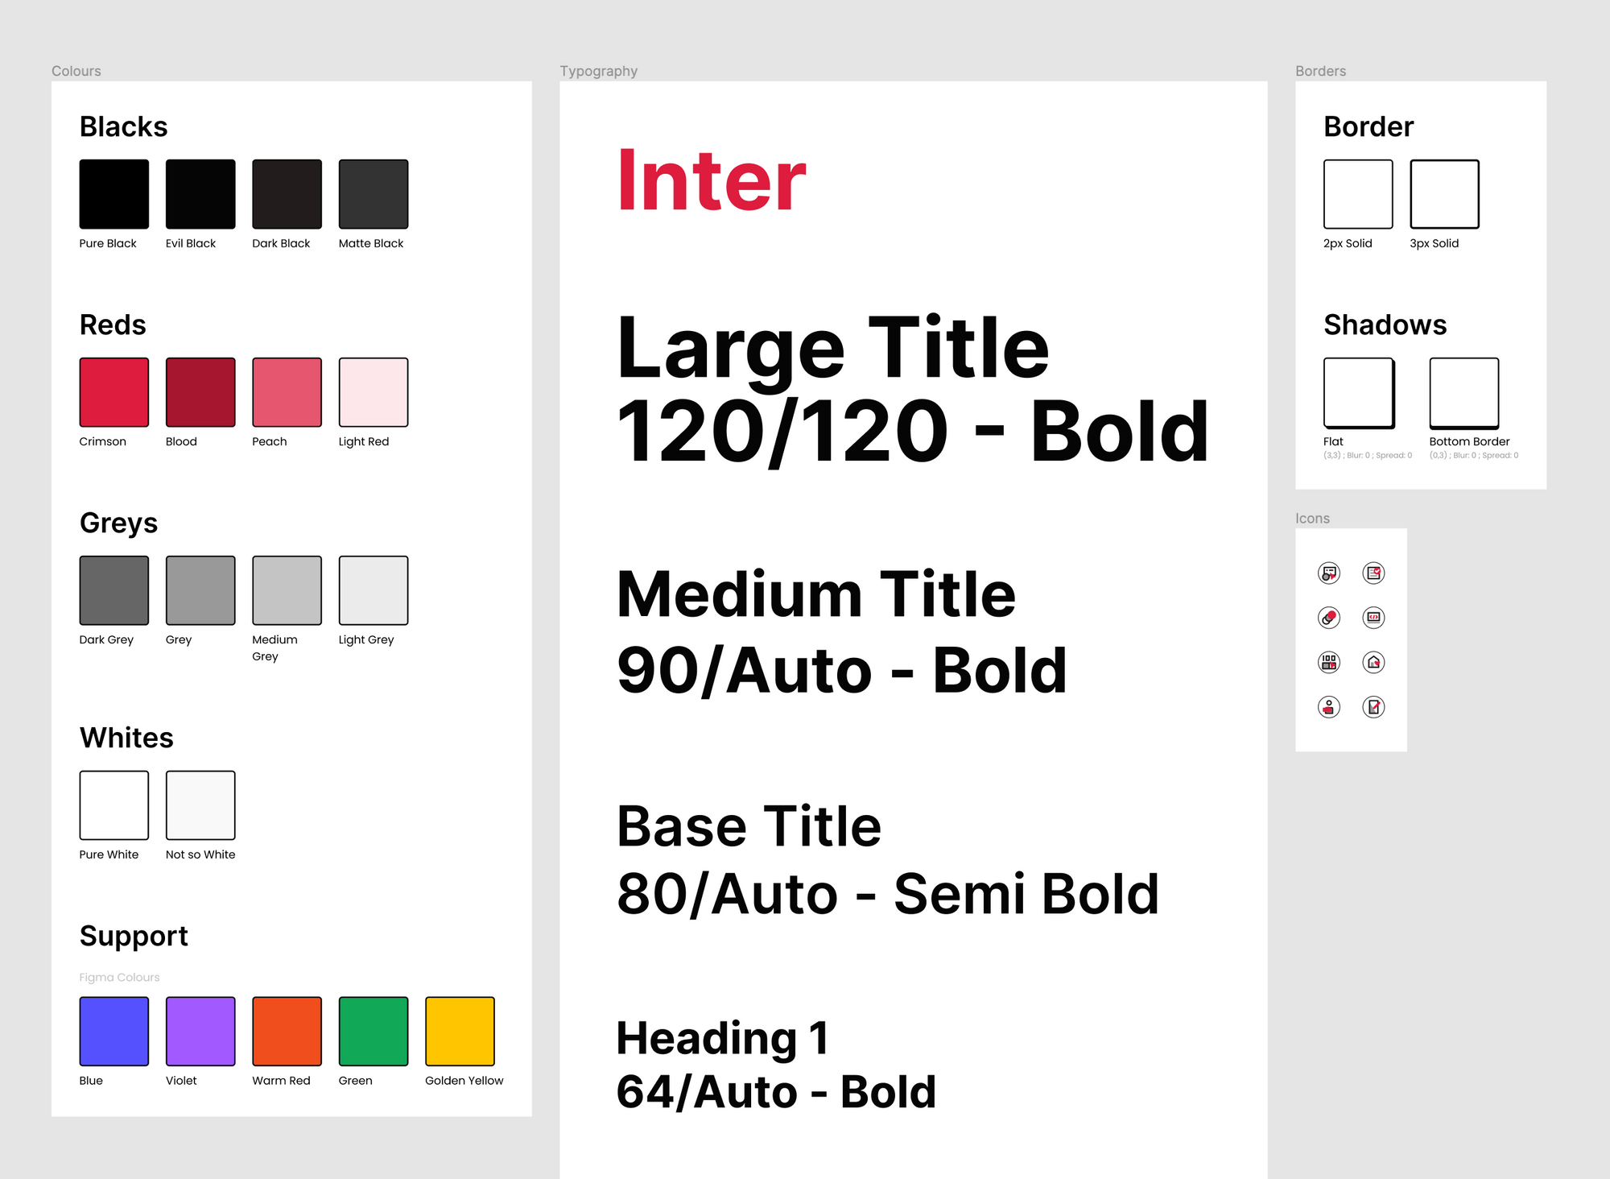1610x1179 pixels.
Task: Select the house with heart icon
Action: [1373, 662]
